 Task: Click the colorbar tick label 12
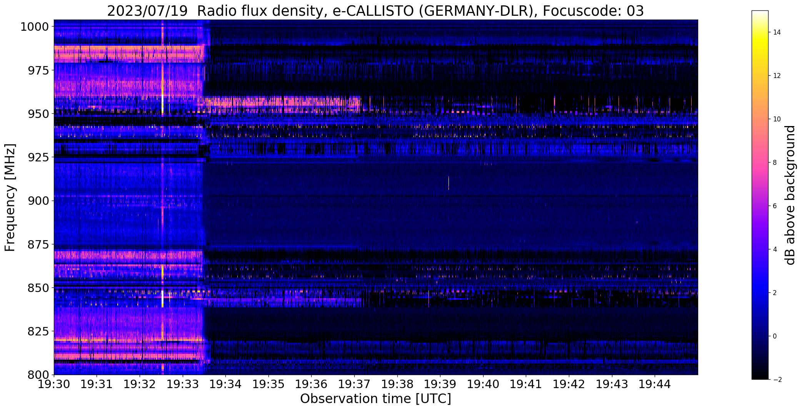point(777,76)
